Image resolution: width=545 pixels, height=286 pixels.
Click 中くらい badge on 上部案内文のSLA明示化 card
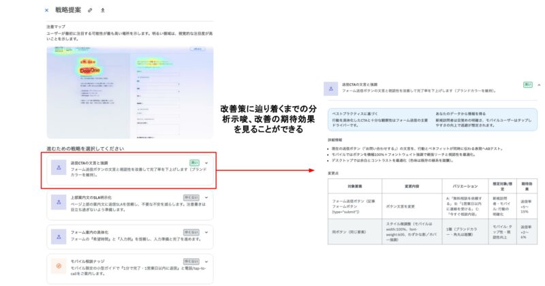[191, 197]
